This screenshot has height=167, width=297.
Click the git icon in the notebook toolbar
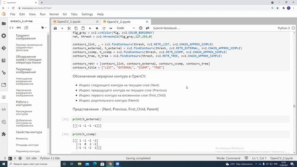point(148,28)
